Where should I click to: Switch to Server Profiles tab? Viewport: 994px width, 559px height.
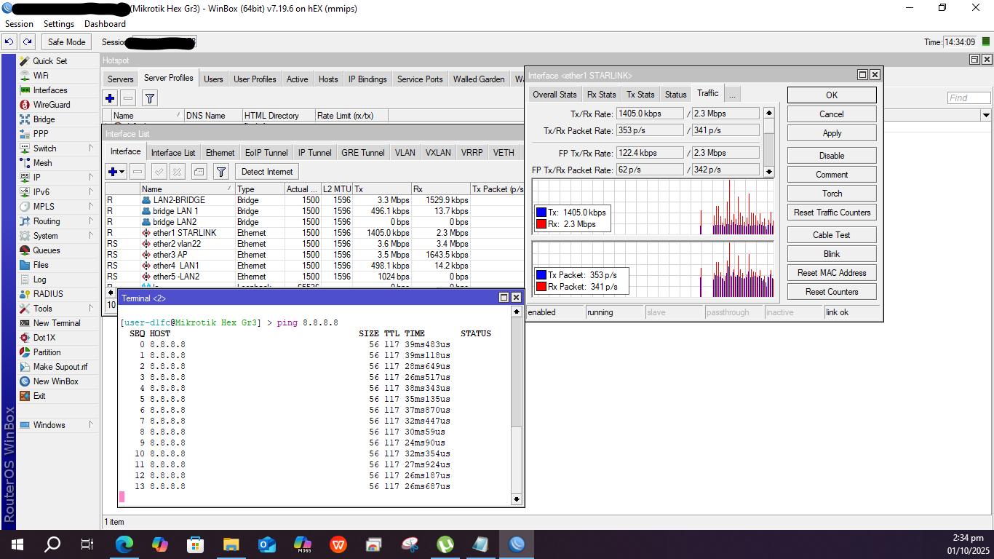click(x=169, y=79)
